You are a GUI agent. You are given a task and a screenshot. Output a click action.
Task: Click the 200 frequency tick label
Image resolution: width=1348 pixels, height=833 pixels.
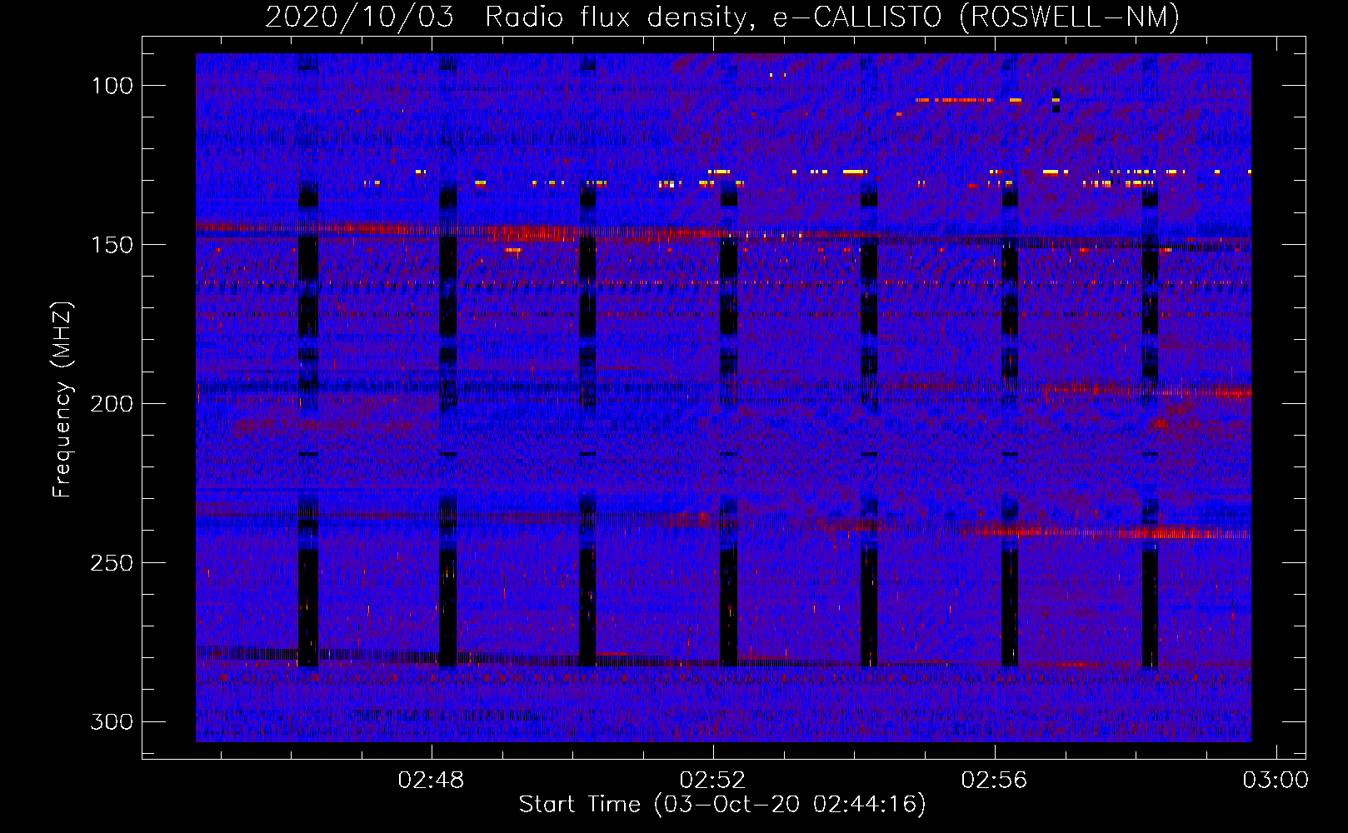pyautogui.click(x=112, y=404)
